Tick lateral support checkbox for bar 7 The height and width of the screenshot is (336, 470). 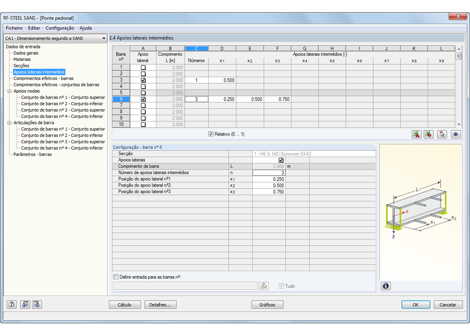point(143,105)
